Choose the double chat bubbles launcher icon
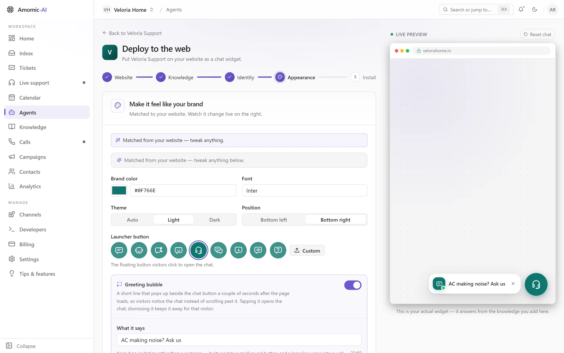Viewport: 564px width, 353px height. pos(219,250)
